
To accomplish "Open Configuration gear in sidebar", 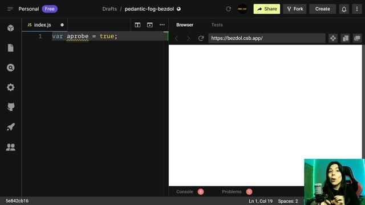I will (x=10, y=87).
